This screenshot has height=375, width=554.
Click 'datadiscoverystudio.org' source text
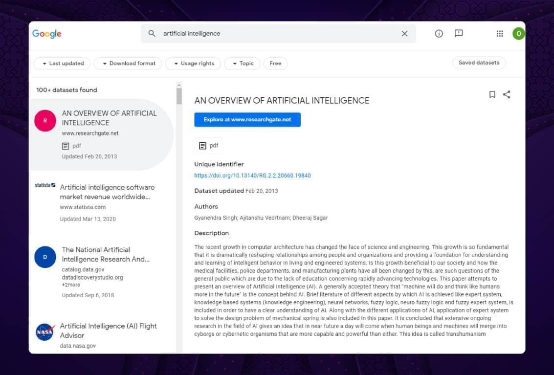[92, 277]
